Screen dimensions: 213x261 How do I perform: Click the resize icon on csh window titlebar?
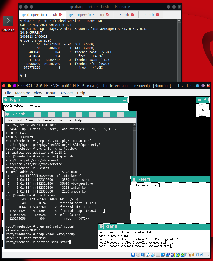(133, 114)
